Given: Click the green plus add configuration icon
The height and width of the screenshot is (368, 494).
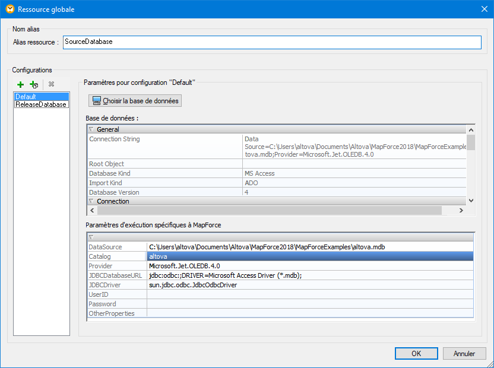Looking at the screenshot, I should tap(21, 85).
